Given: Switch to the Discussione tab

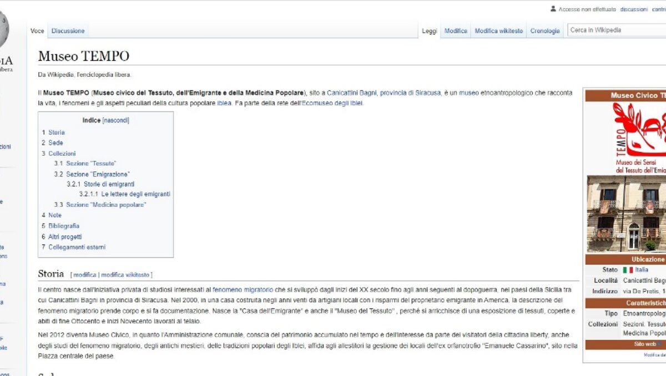Looking at the screenshot, I should [x=68, y=31].
